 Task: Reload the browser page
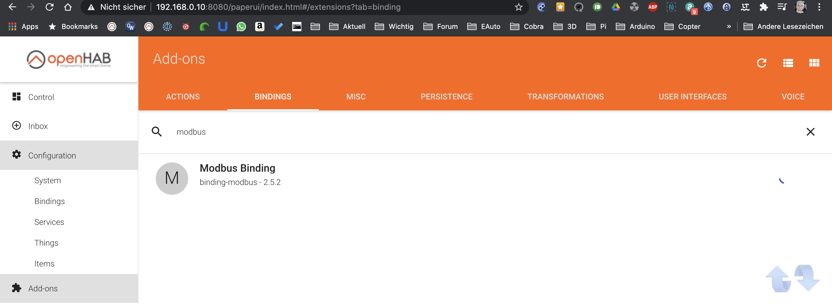(49, 7)
